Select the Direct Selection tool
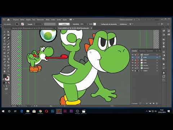The height and width of the screenshot is (130, 173). (8, 32)
